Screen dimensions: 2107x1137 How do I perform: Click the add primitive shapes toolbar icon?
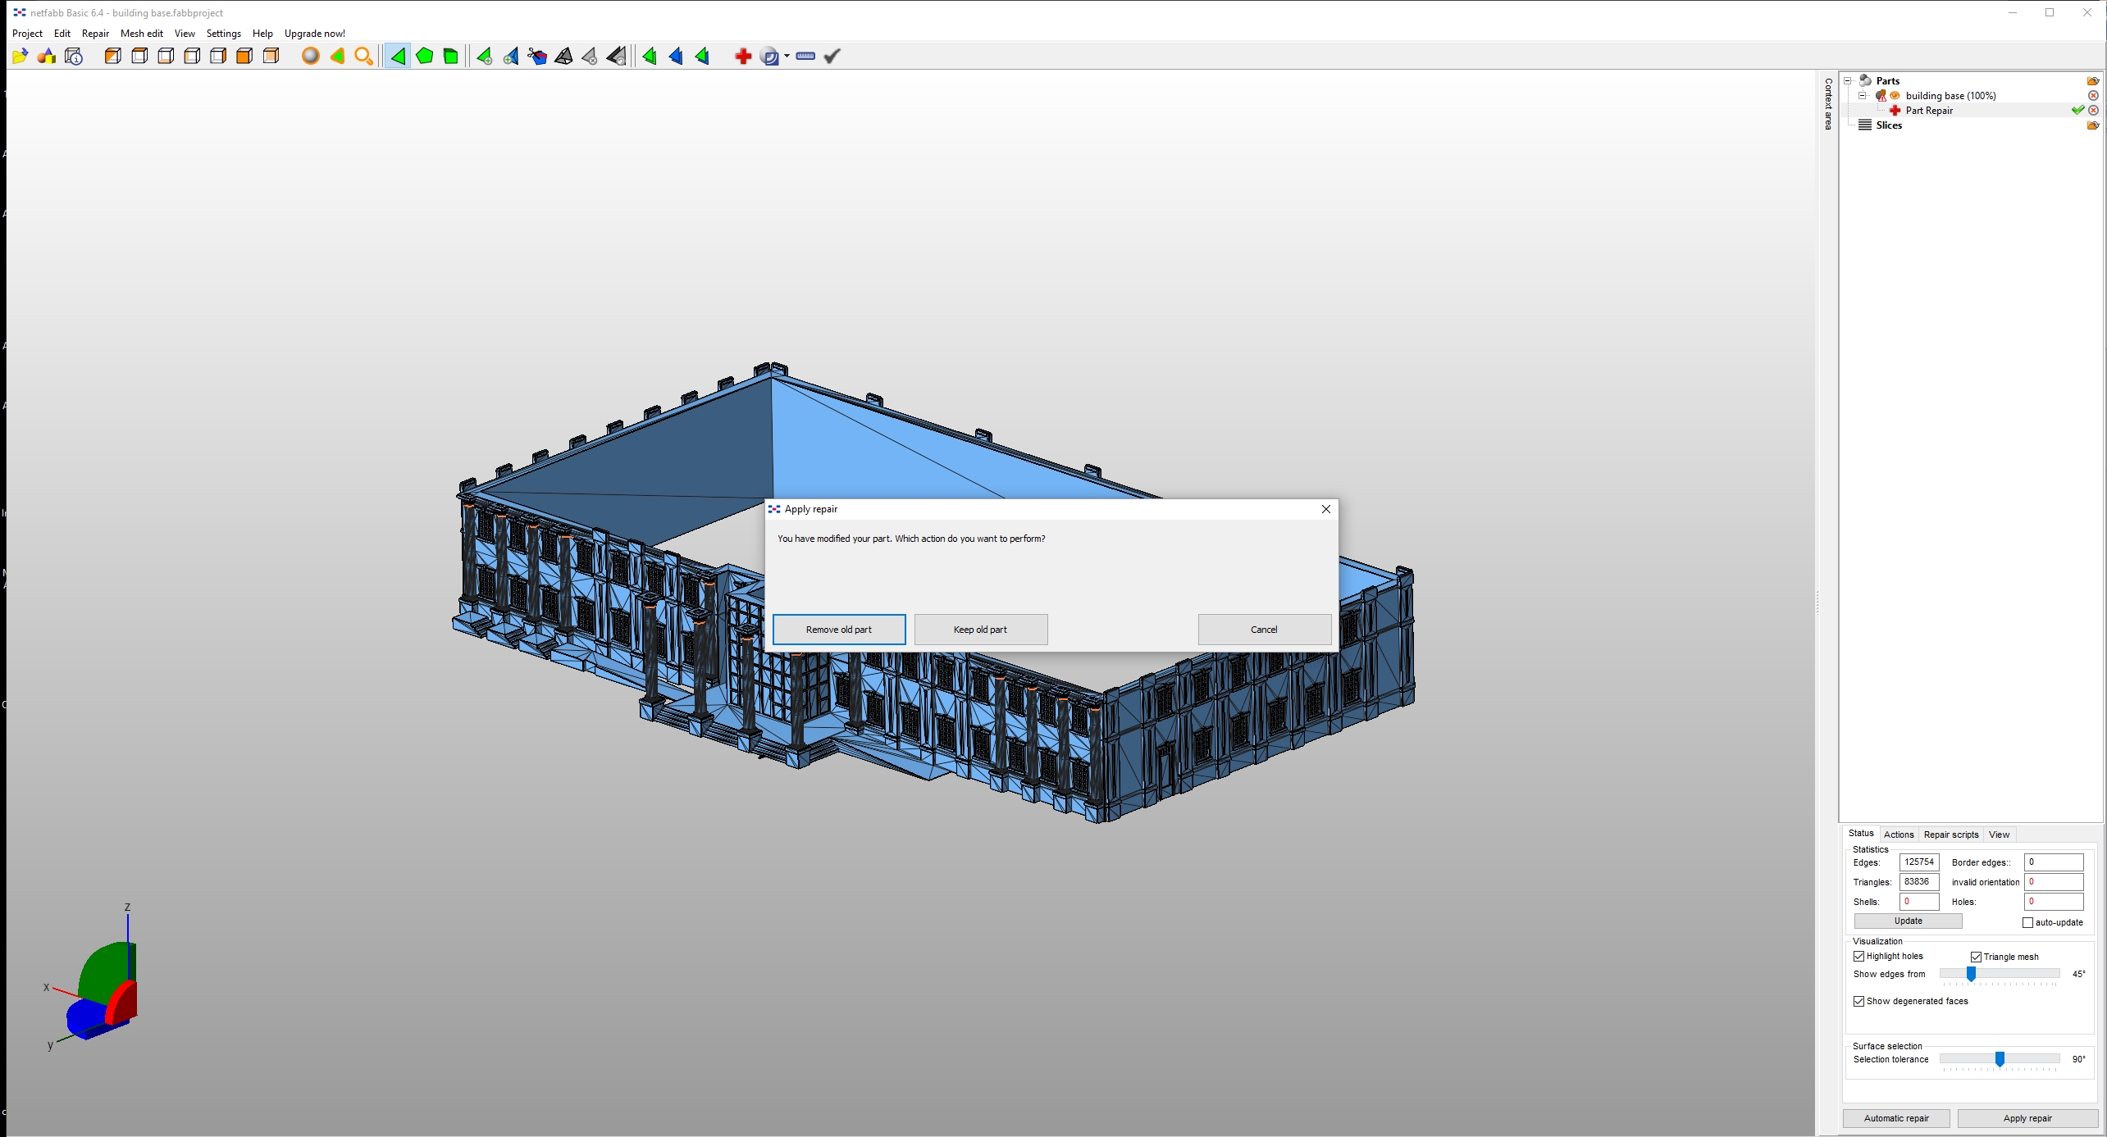tap(47, 57)
